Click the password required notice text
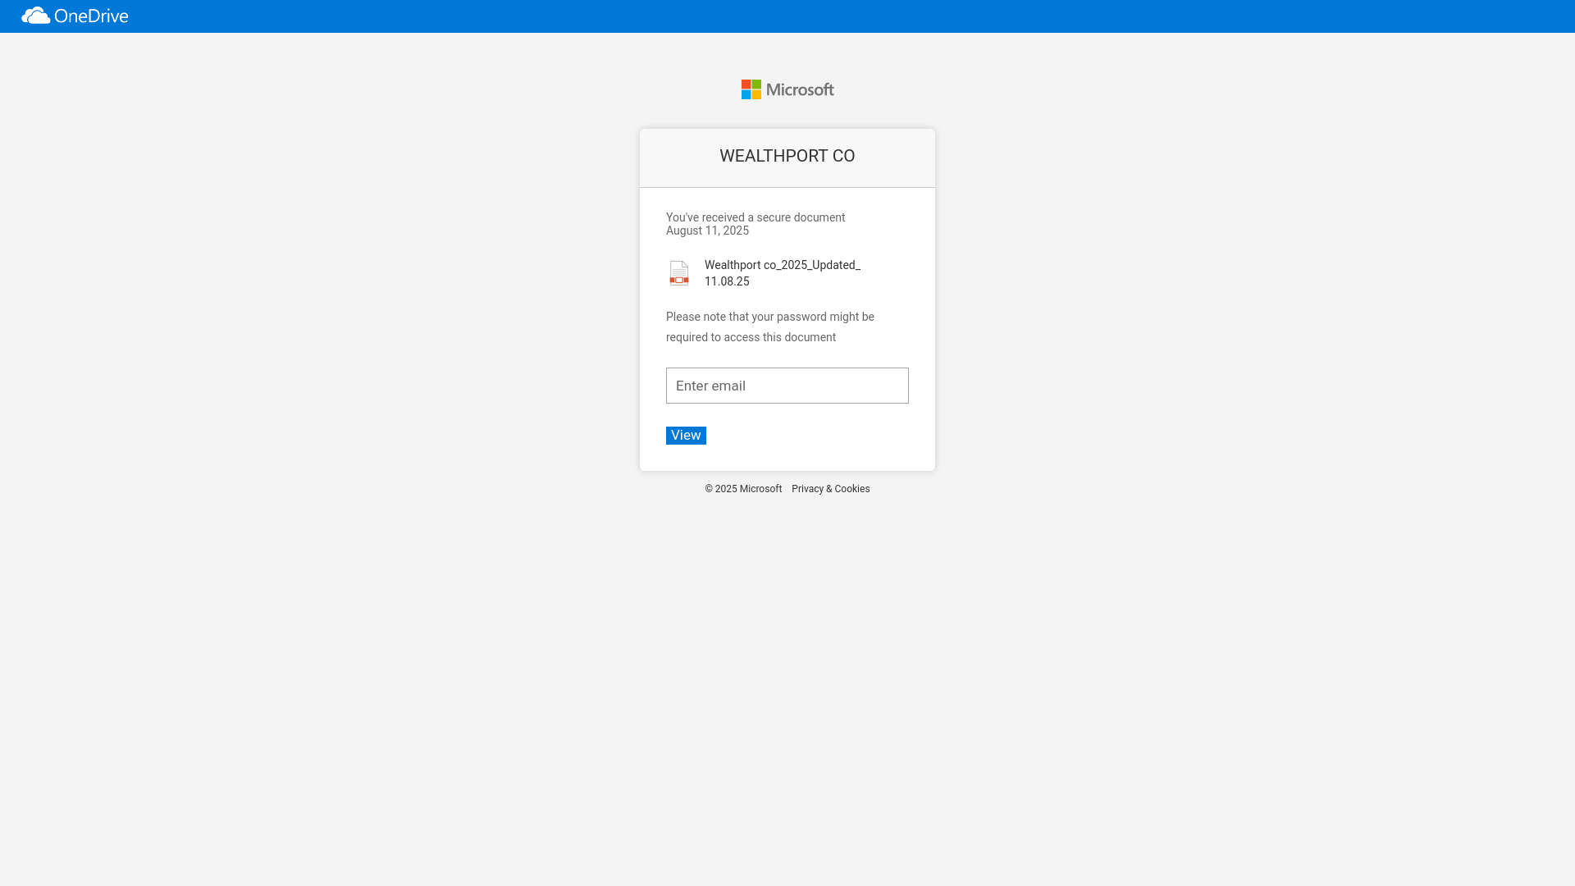 tap(770, 327)
